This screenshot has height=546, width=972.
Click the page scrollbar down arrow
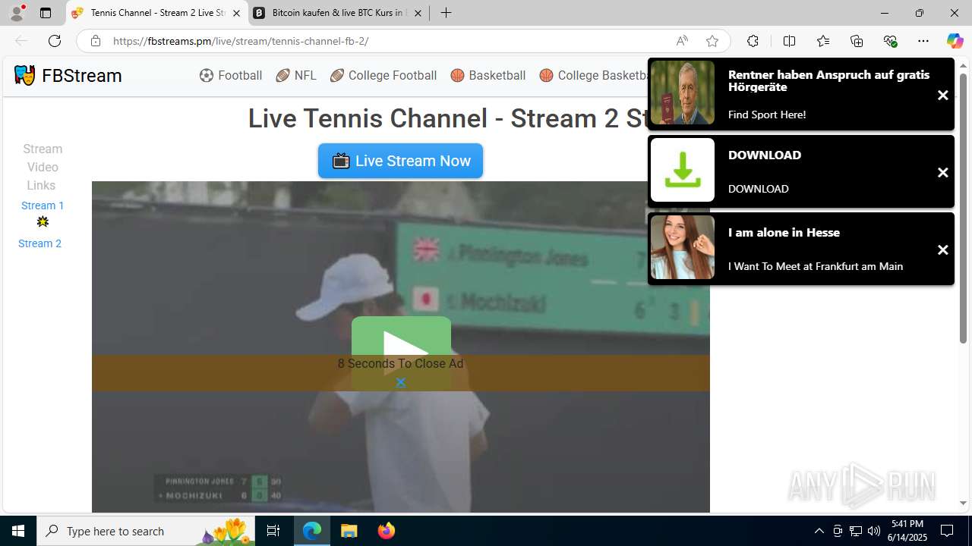[964, 503]
